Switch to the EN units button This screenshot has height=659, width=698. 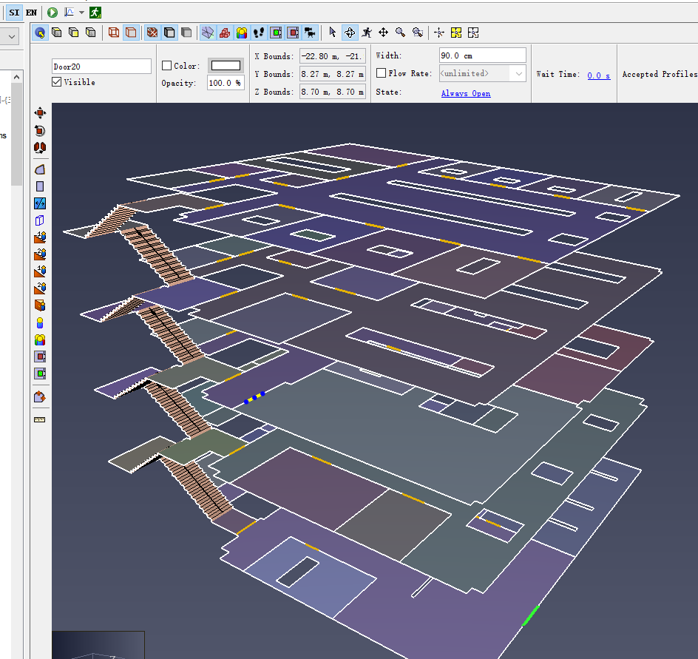point(31,13)
